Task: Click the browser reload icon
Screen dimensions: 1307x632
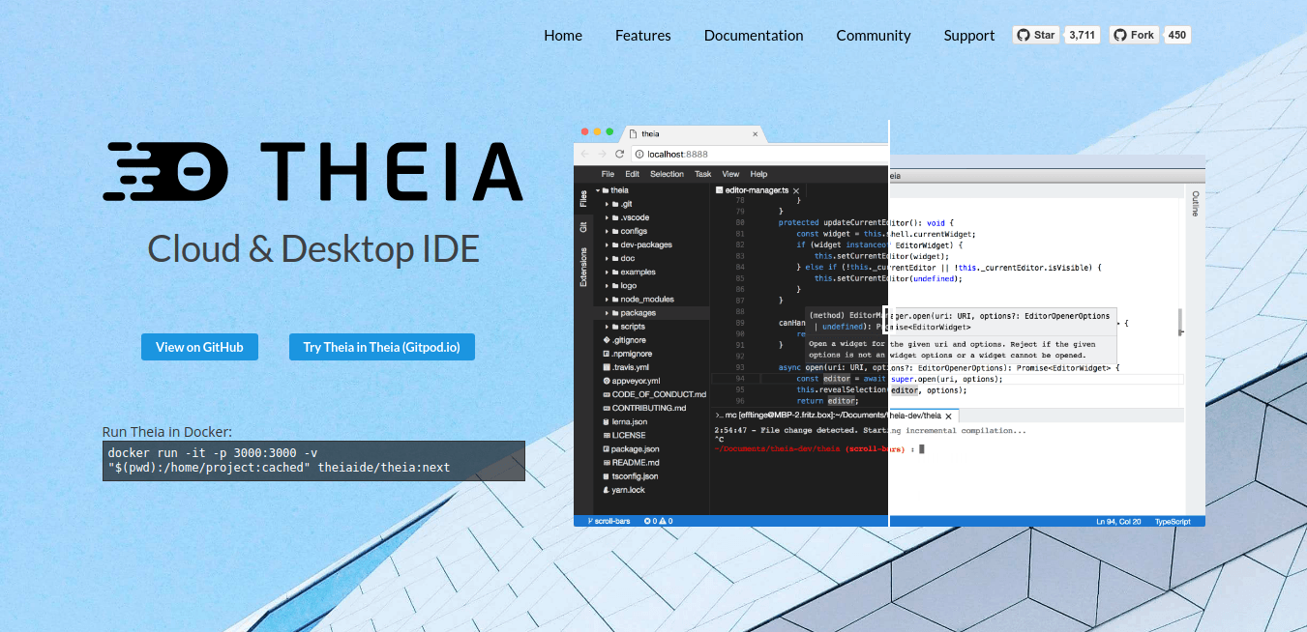Action: (x=620, y=153)
